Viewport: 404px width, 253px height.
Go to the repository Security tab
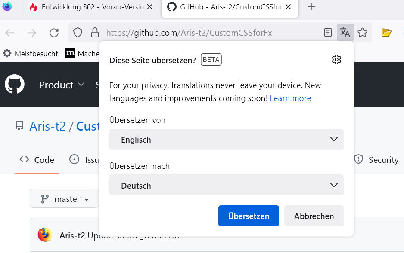click(376, 160)
